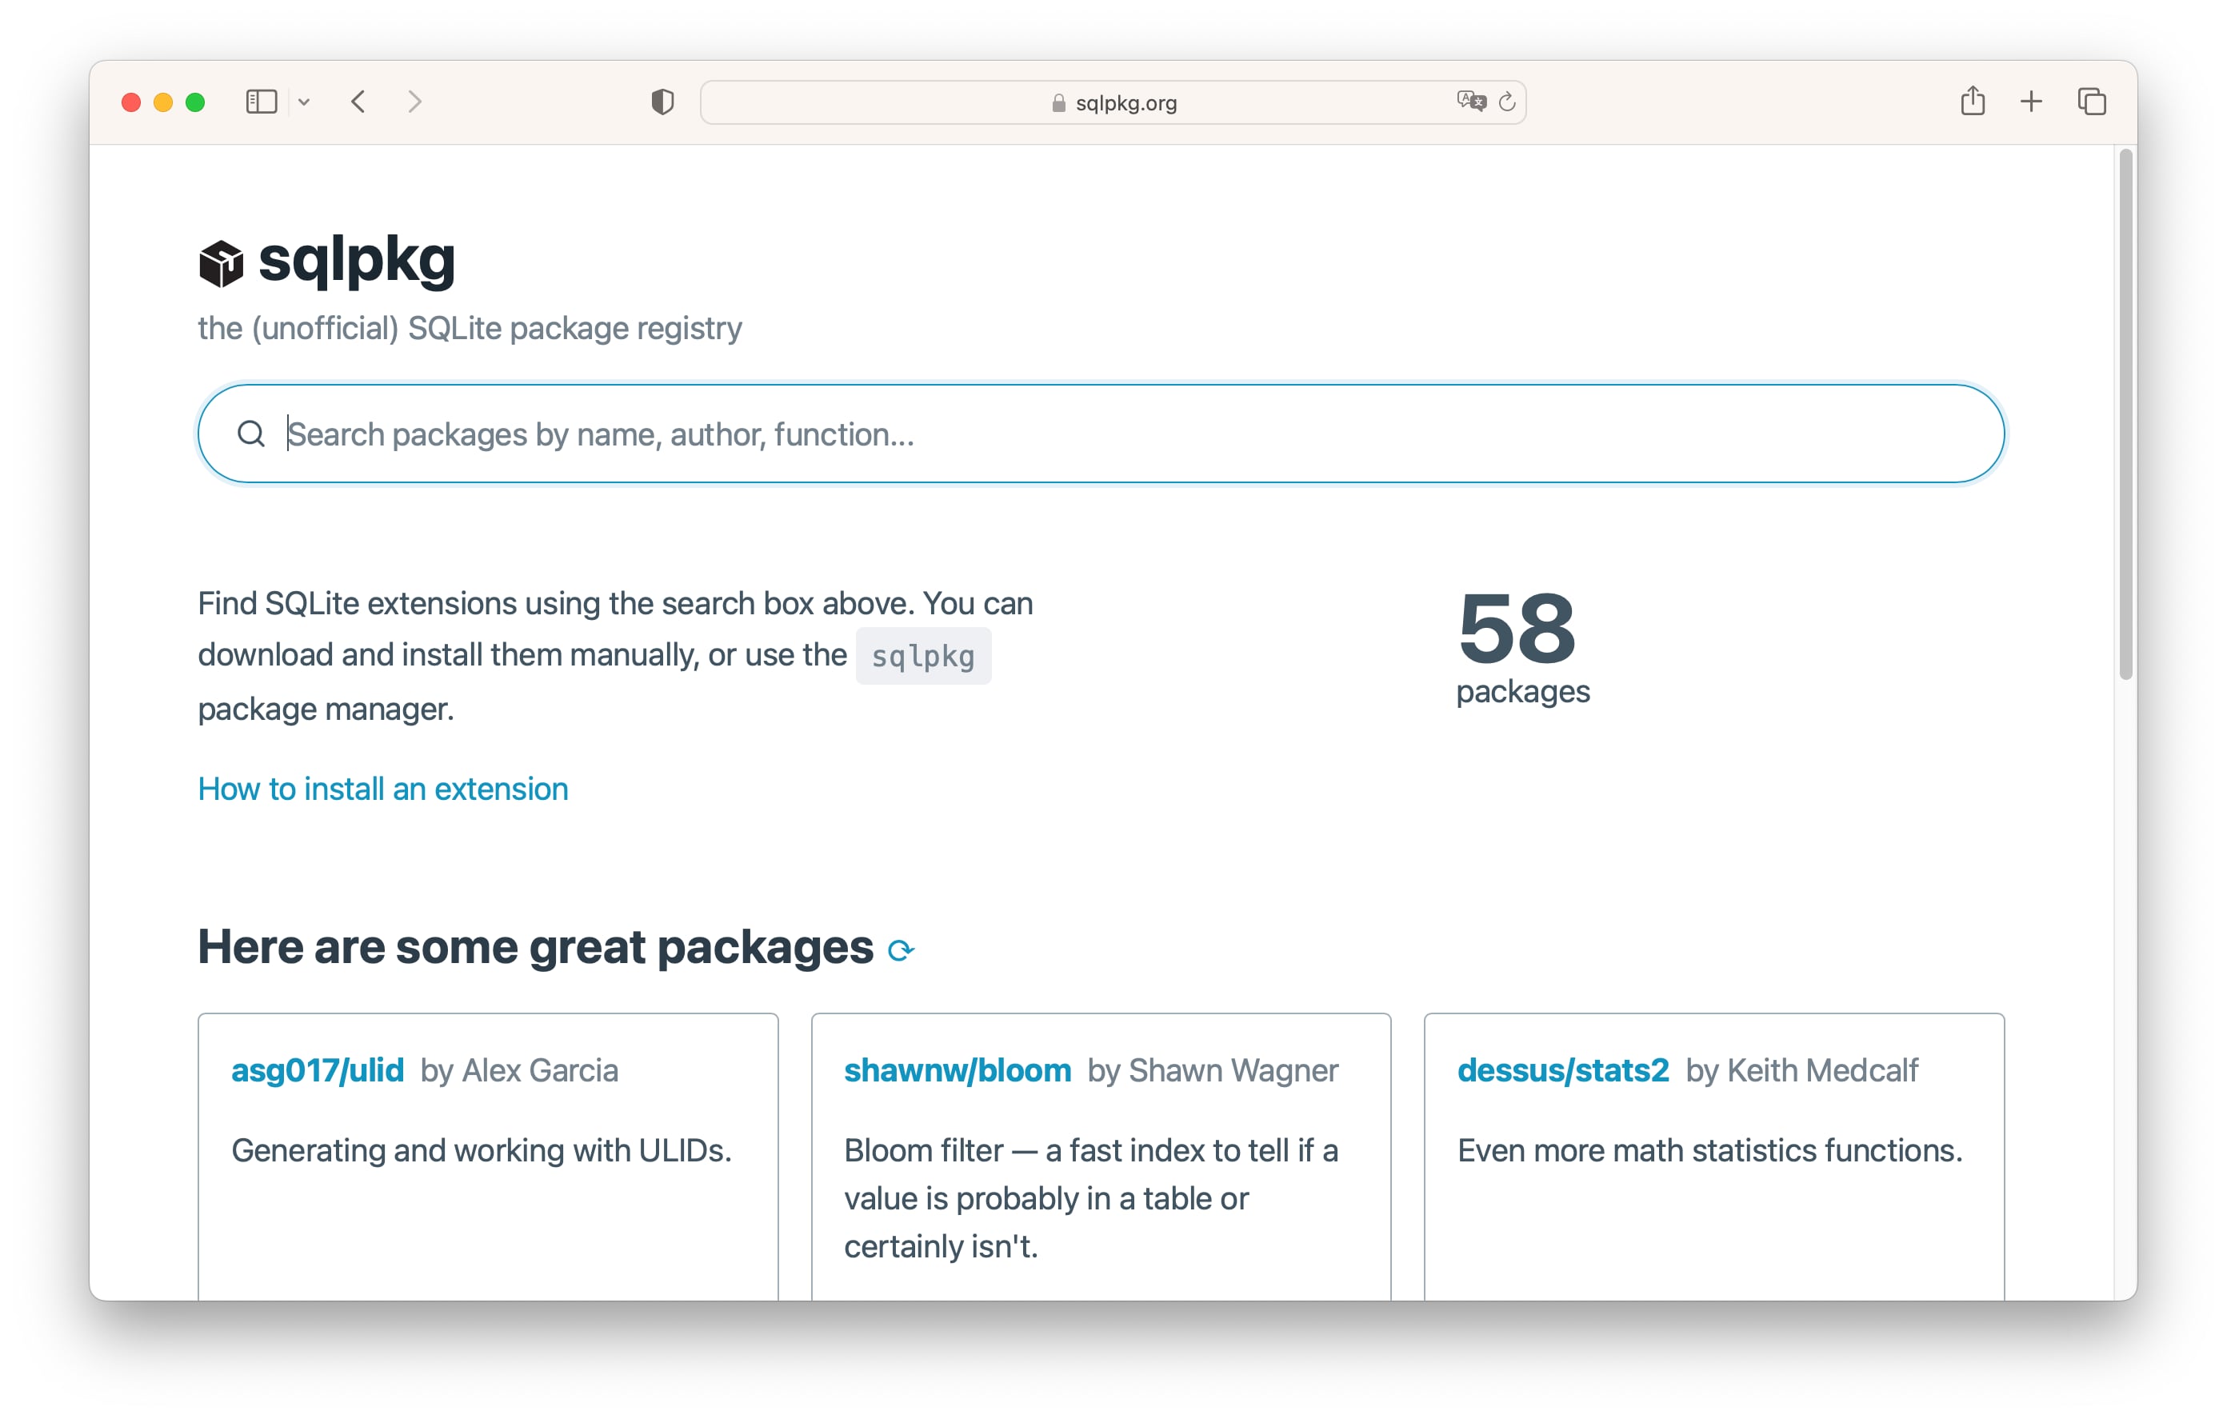The height and width of the screenshot is (1419, 2227).
Task: Reload the page with refresh icon
Action: pos(1506,102)
